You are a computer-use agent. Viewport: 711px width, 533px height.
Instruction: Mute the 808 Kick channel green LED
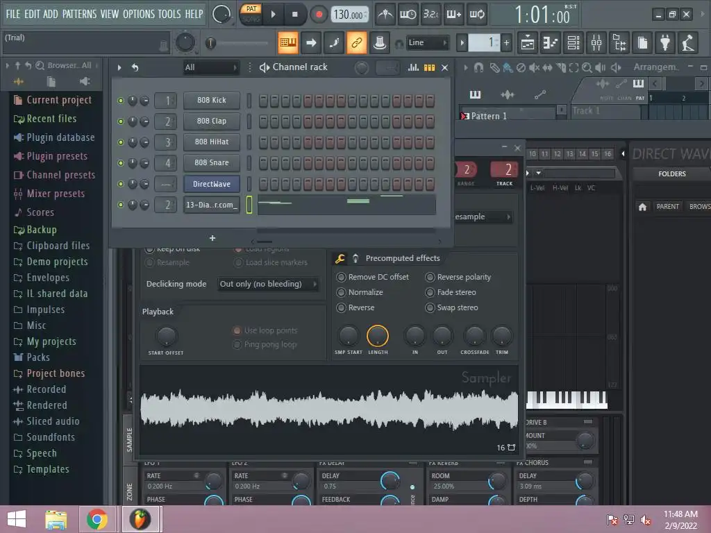click(121, 101)
